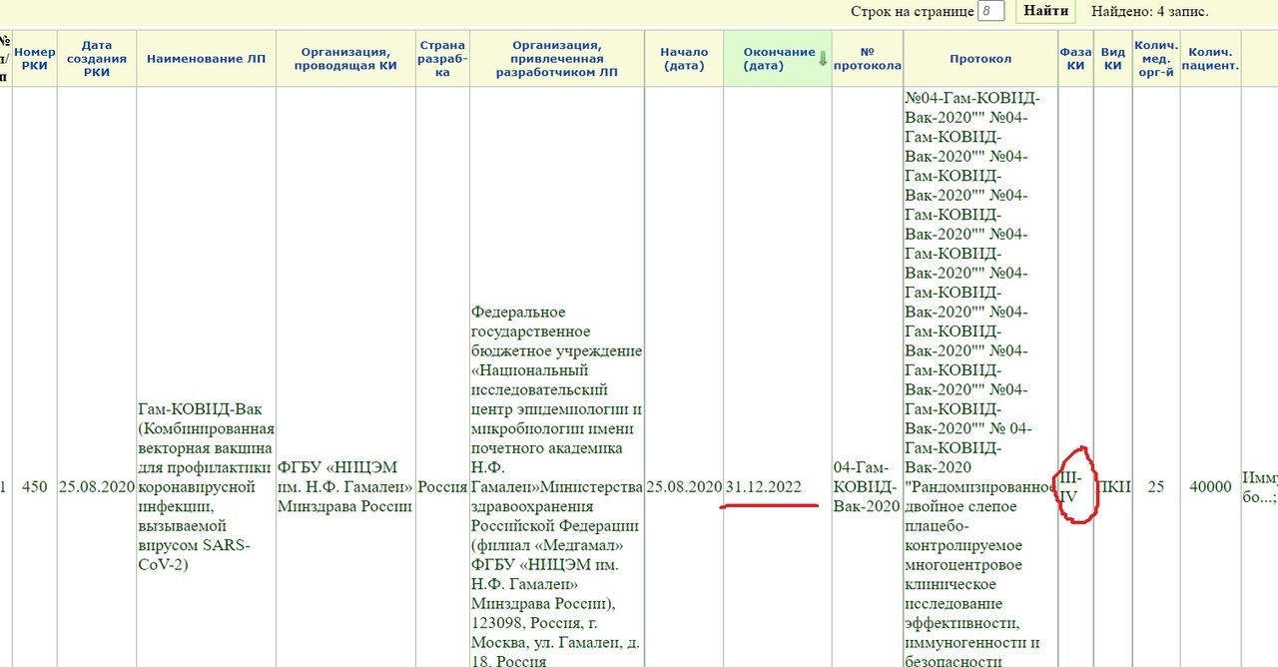This screenshot has height=667, width=1278.
Task: Sort by Колич. мед. орг-й header
Action: coord(1156,59)
